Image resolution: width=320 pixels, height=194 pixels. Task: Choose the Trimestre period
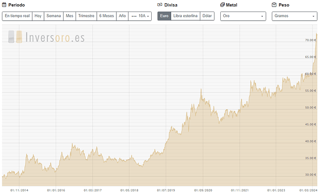(x=86, y=16)
